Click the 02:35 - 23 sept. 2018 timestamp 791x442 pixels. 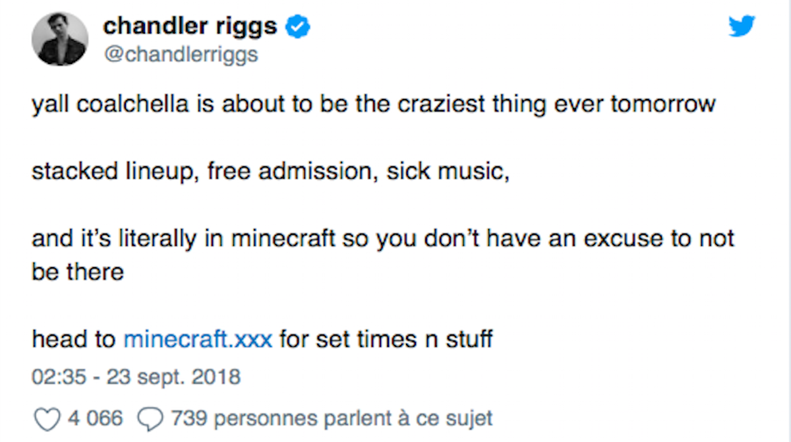tap(136, 379)
